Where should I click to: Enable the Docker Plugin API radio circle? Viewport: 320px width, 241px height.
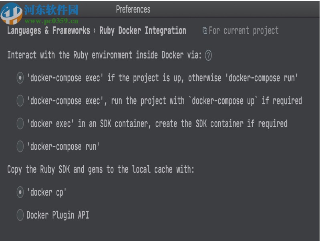click(x=20, y=215)
